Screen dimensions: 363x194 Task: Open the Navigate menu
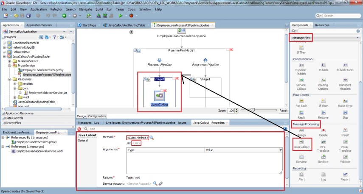[x=85, y=9]
